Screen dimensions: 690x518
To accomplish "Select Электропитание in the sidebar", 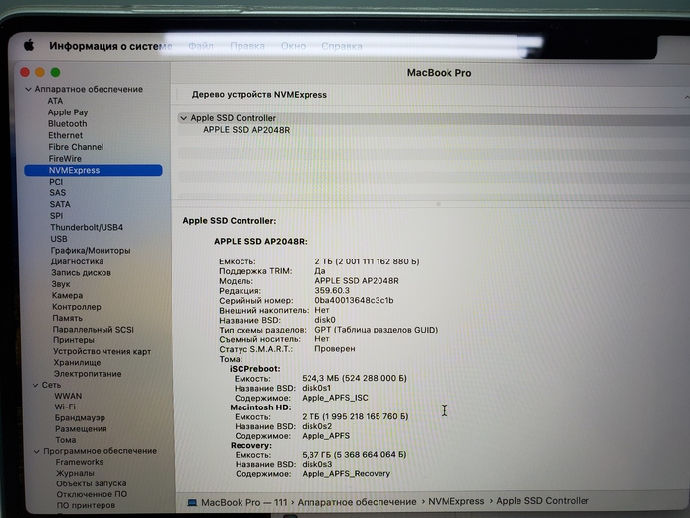I will [88, 374].
